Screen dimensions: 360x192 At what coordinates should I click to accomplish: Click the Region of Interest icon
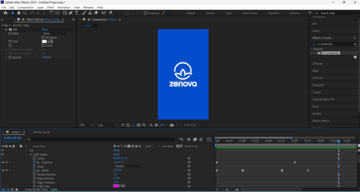pyautogui.click(x=139, y=125)
